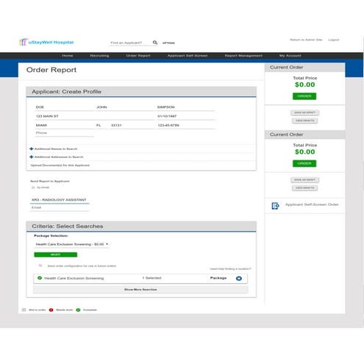Open Need help finding a location link

[230, 269]
